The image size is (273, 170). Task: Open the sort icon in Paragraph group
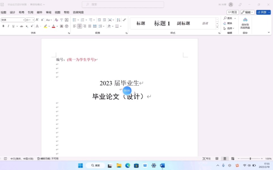[119, 20]
